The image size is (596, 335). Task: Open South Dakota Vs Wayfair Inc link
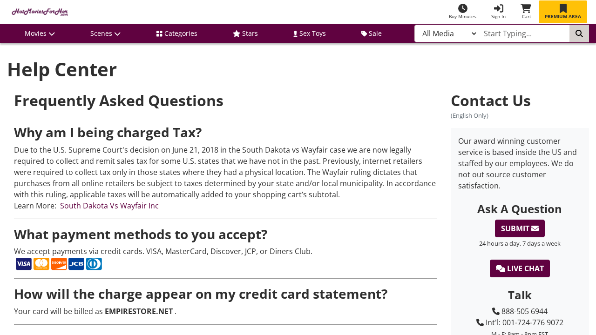coord(109,206)
